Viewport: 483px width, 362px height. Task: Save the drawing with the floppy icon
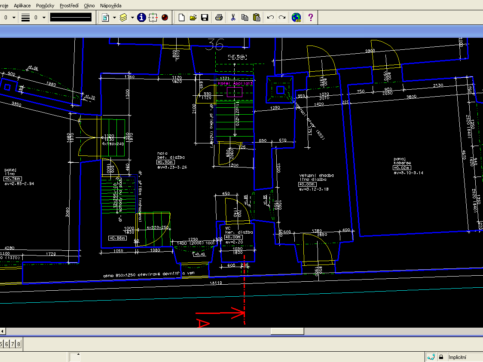(205, 18)
